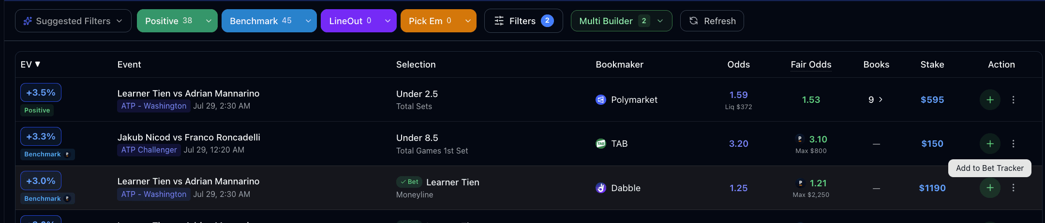Click the TAB bookmaker logo icon
Screen dimensions: 1045x223
pos(601,144)
